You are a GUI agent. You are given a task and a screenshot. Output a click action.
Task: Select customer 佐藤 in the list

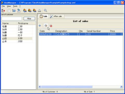tap(4, 26)
